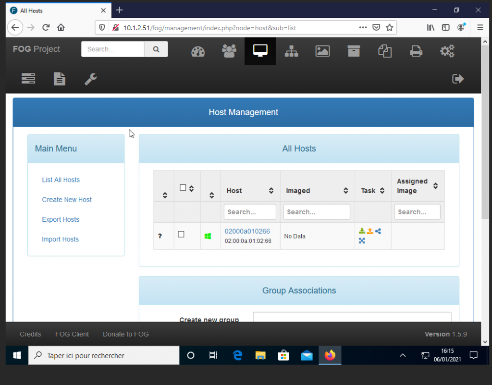Save page to Pocket icon
Image resolution: width=492 pixels, height=385 pixels.
click(x=376, y=27)
